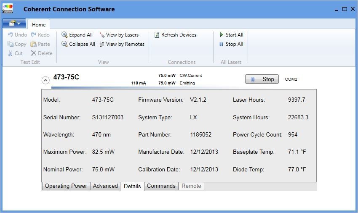
Task: Click the Coherent logo in title bar
Action: [8, 9]
